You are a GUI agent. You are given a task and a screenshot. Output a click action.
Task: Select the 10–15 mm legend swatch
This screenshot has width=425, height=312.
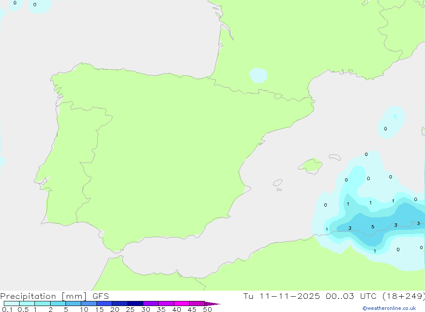click(89, 303)
